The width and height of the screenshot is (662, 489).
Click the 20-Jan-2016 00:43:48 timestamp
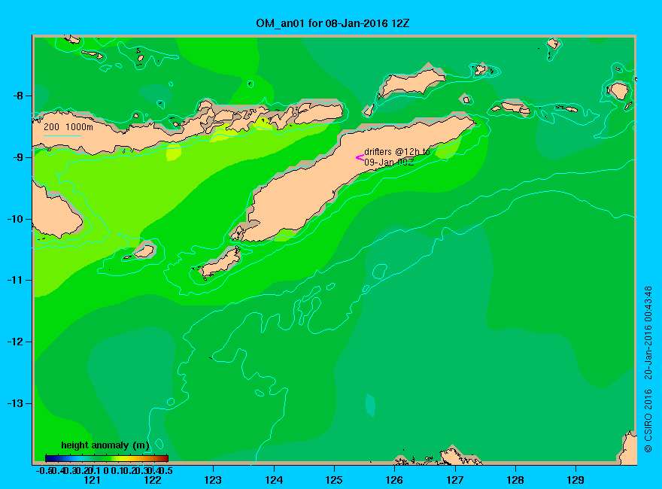648,333
